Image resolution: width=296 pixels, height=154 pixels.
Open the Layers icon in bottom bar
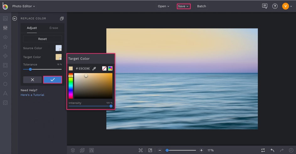(x=73, y=150)
